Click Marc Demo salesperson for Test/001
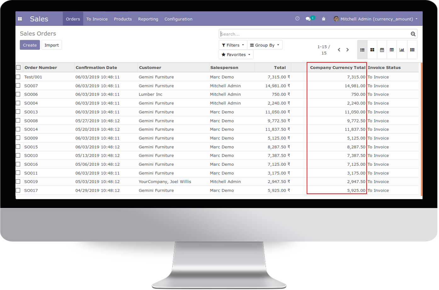Screen dimensions: 439x290 (x=222, y=77)
